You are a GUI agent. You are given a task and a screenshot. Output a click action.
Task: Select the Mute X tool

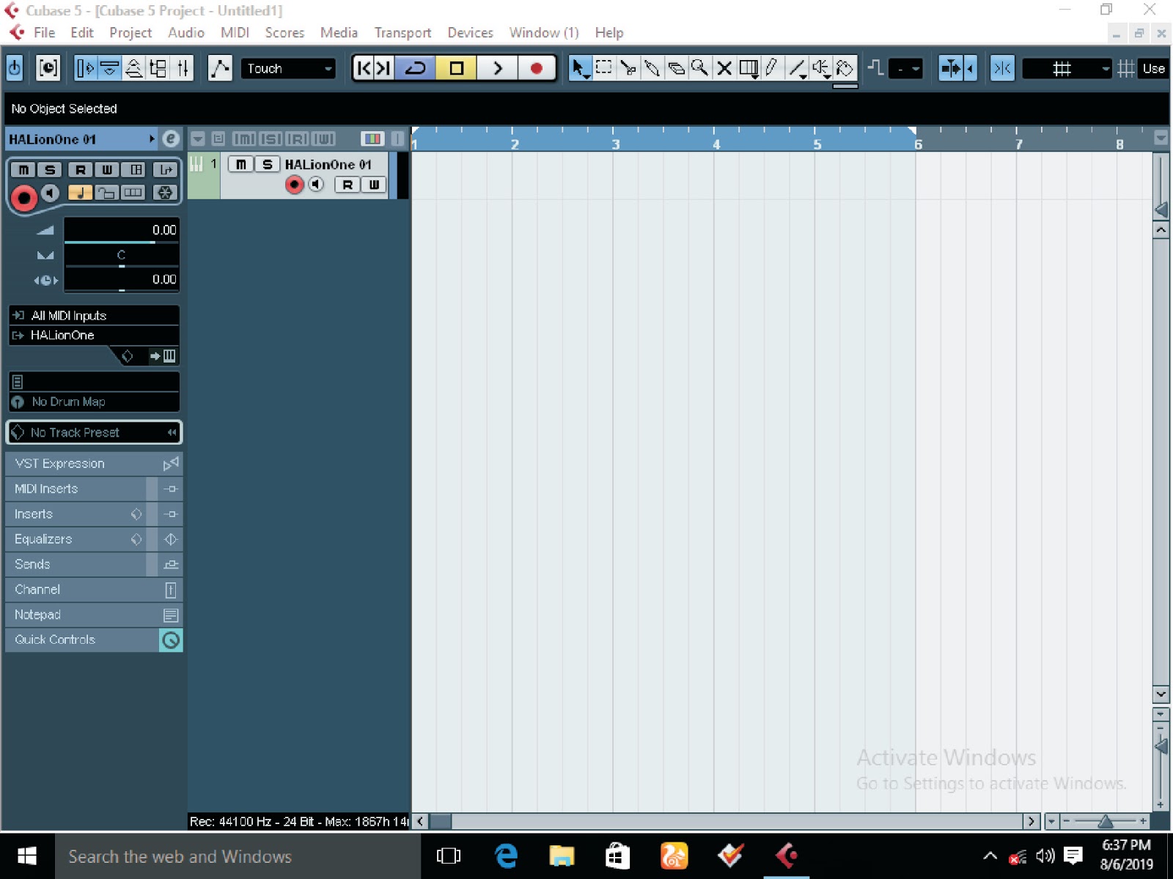pos(724,68)
